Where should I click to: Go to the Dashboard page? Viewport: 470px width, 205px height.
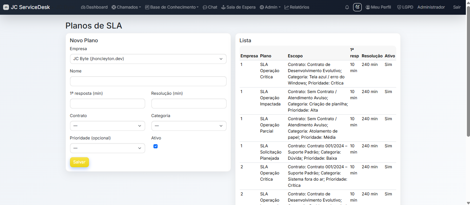94,7
